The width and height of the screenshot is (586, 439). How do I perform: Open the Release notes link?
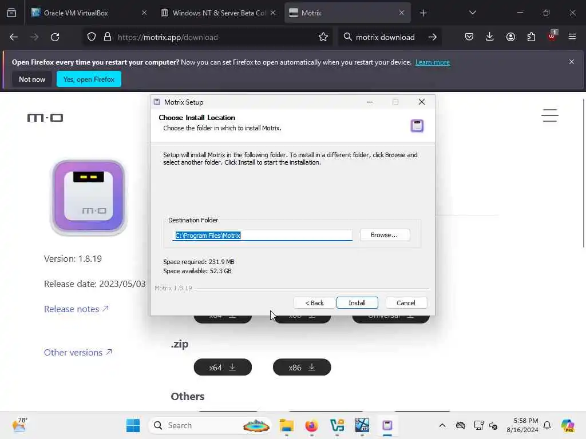tap(76, 309)
